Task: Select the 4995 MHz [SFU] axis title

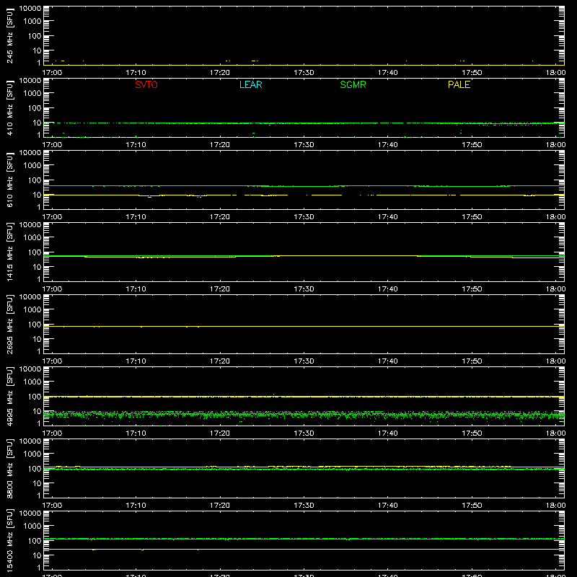Action: tap(9, 396)
